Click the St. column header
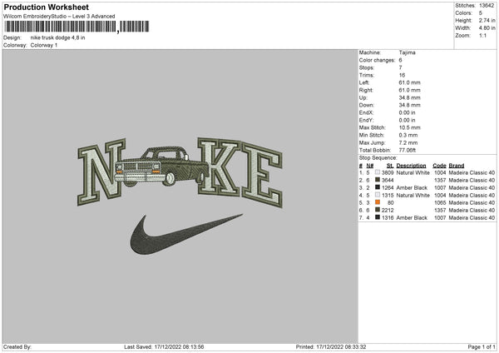499x353 pixels. point(390,166)
